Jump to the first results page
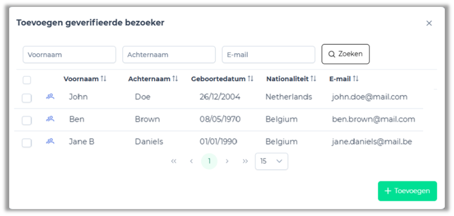Screen dimensions: 454x216 click(x=174, y=161)
